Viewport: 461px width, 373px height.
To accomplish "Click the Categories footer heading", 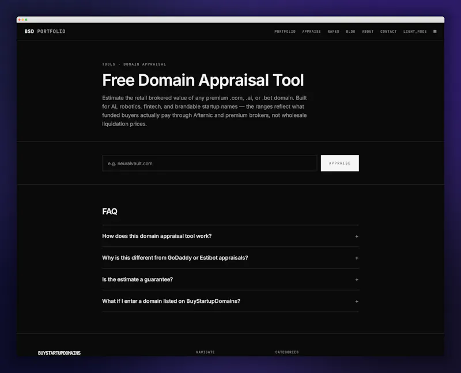I will tap(287, 352).
